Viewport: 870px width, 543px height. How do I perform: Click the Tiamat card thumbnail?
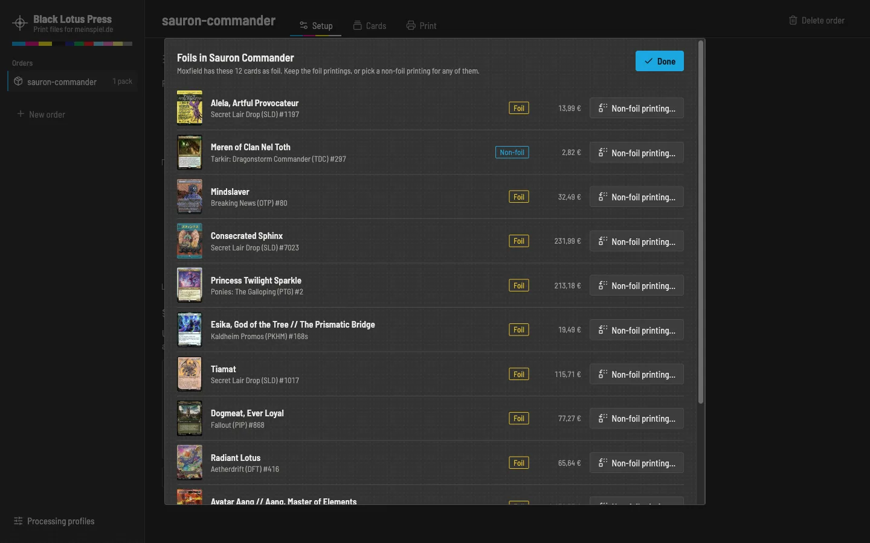[x=190, y=374]
